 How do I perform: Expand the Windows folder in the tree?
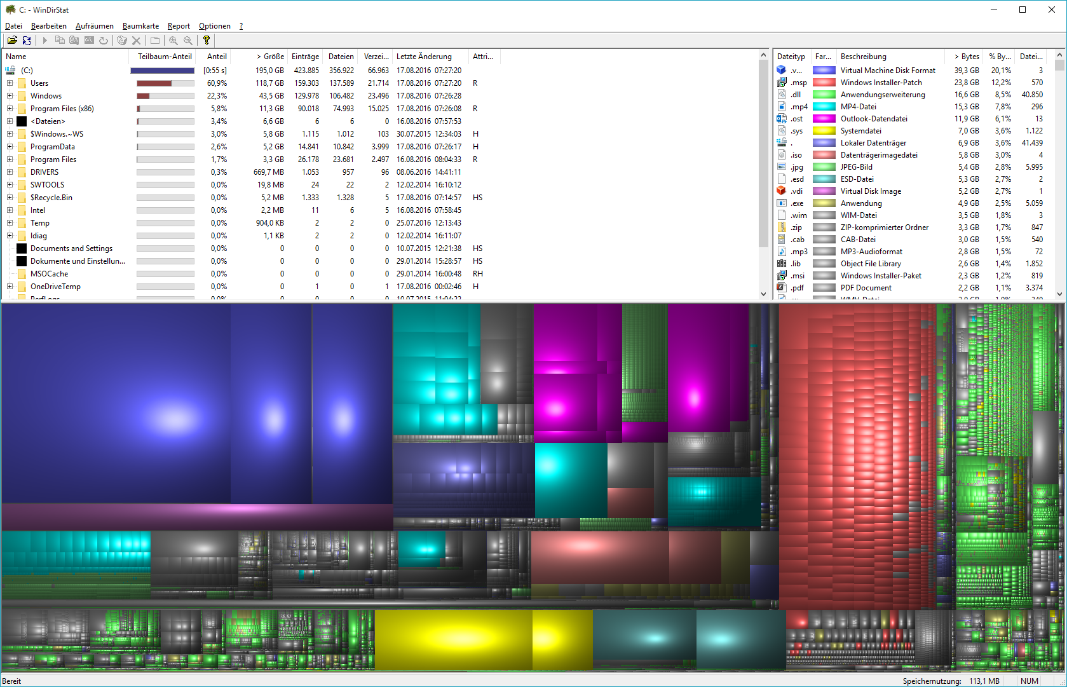point(10,96)
